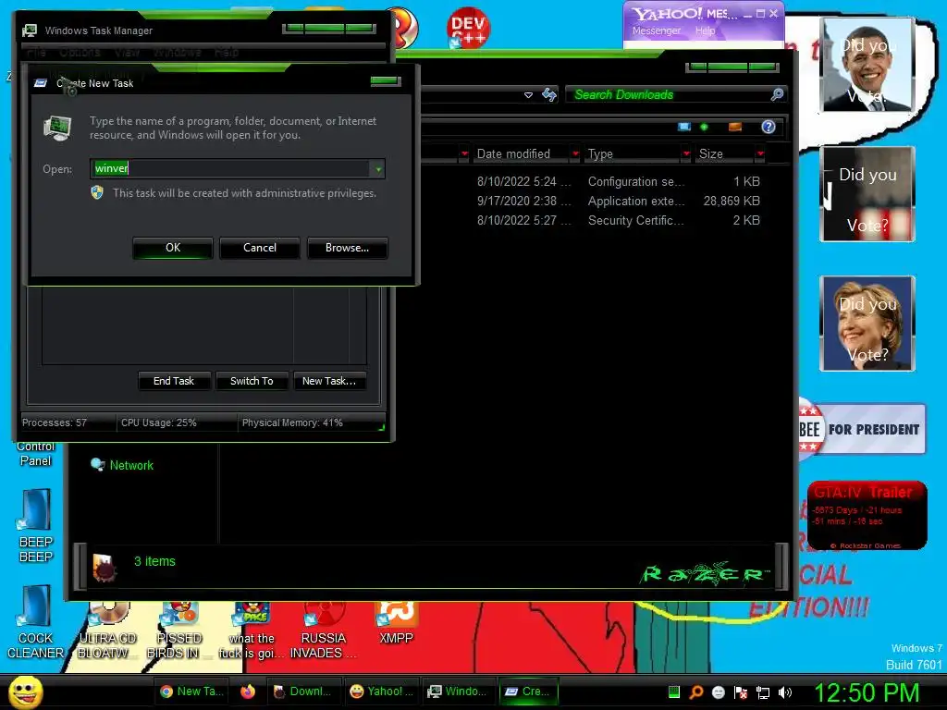
Task: Open the RUSSIA INVADES... desktop icon
Action: pyautogui.click(x=323, y=630)
